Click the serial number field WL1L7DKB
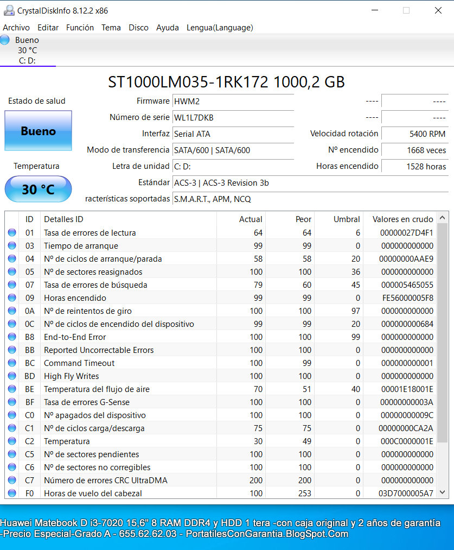Viewport: 454px width, 550px height. (x=233, y=117)
